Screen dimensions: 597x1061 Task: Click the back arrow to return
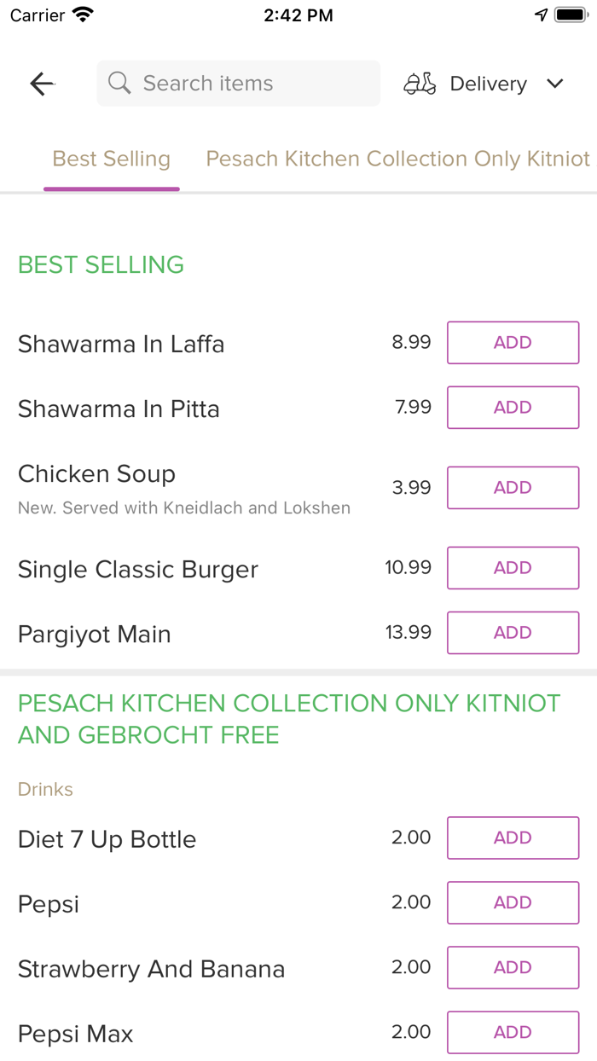point(41,83)
